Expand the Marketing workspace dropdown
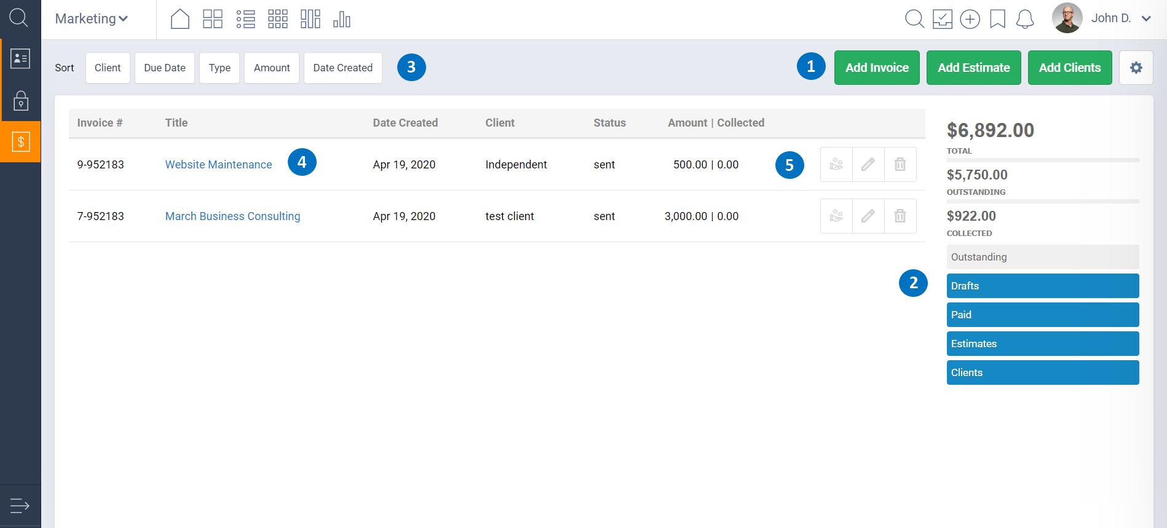1167x528 pixels. point(92,19)
